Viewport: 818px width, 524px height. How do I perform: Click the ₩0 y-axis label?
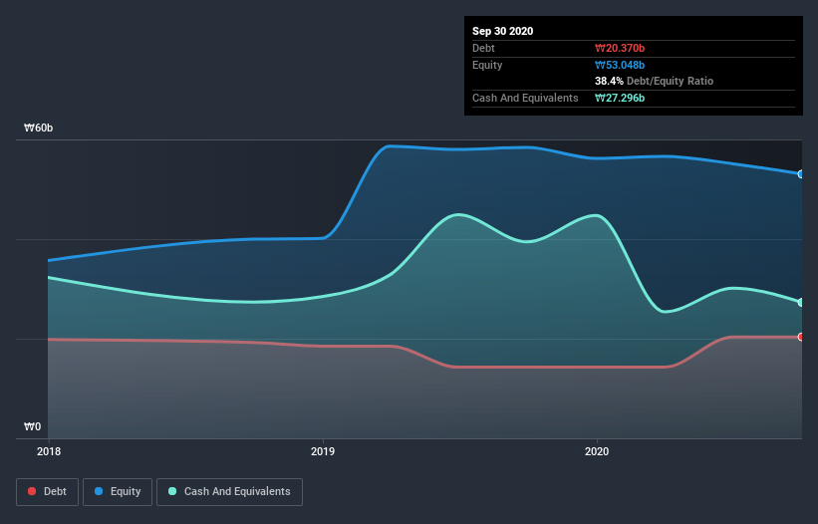coord(32,426)
